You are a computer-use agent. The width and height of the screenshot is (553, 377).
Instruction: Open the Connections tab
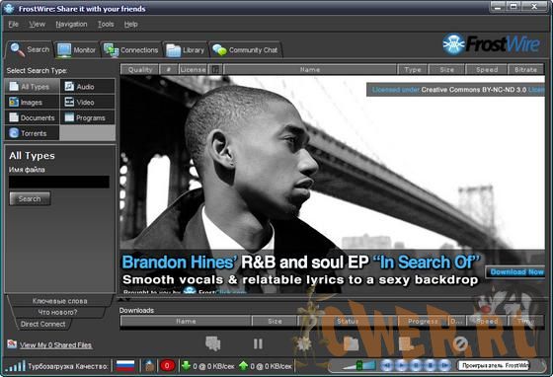pos(131,50)
